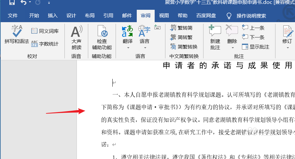Switch to the 百度网盘 ribbon tab
This screenshot has width=295, height=159.
coord(206,16)
